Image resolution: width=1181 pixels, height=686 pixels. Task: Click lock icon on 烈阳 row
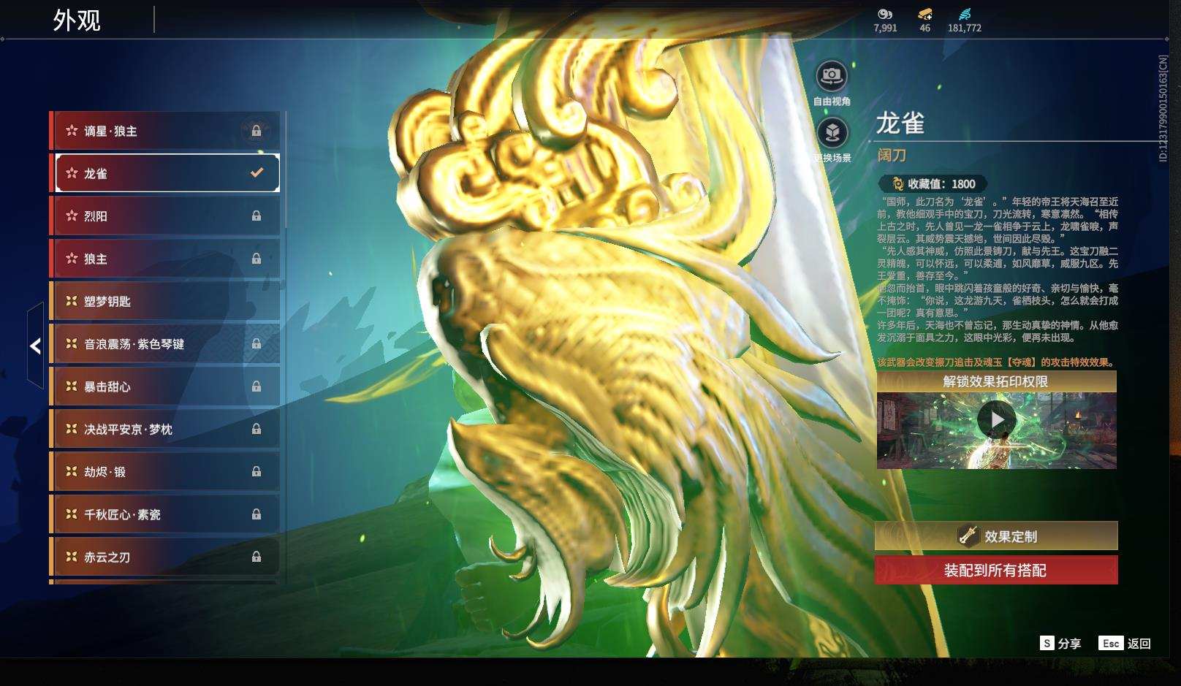tap(257, 216)
